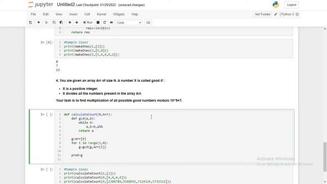Interrupt the kernel with the stop icon
Screen dimensions: 327x184
[98, 22]
